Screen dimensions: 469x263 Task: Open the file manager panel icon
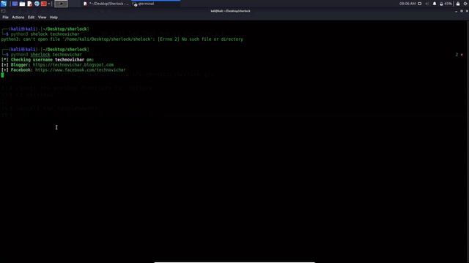[x=22, y=4]
